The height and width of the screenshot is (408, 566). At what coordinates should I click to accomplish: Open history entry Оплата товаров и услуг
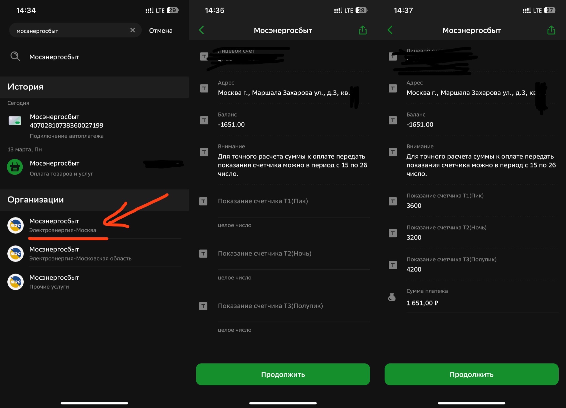tap(94, 168)
